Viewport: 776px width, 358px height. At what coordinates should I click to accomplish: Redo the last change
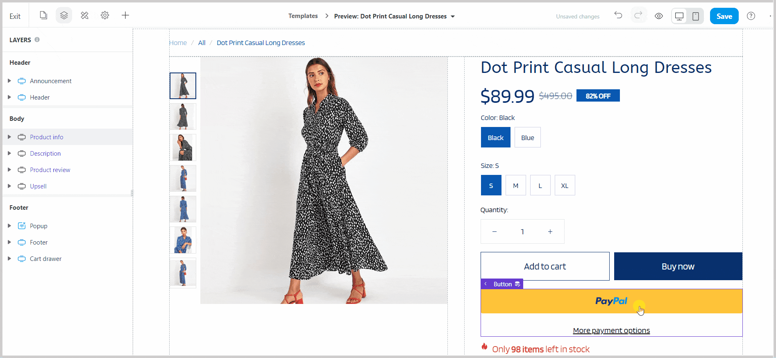click(x=638, y=16)
